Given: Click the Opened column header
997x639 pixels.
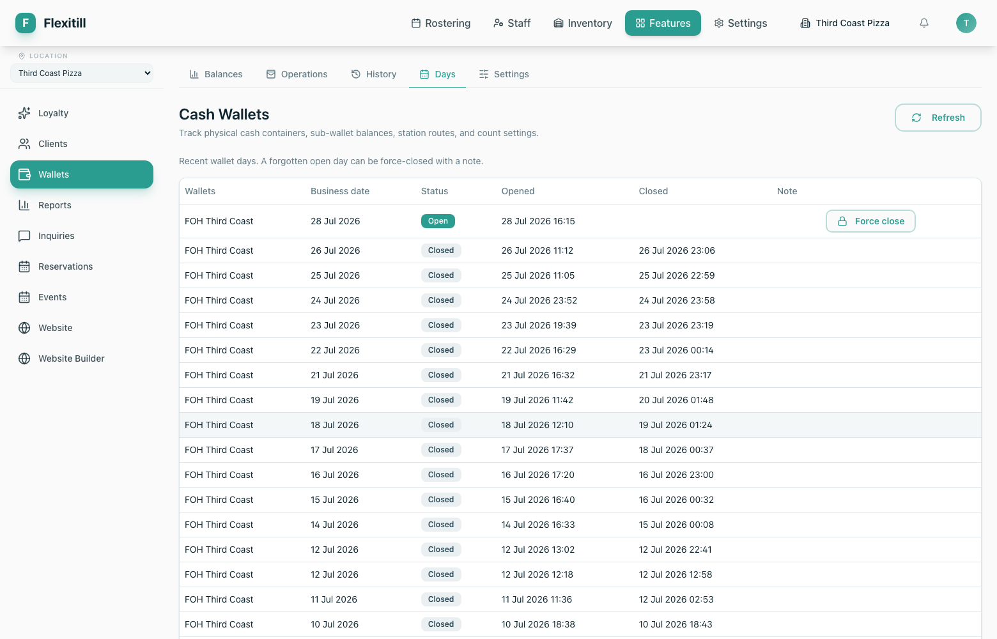Looking at the screenshot, I should tap(518, 191).
